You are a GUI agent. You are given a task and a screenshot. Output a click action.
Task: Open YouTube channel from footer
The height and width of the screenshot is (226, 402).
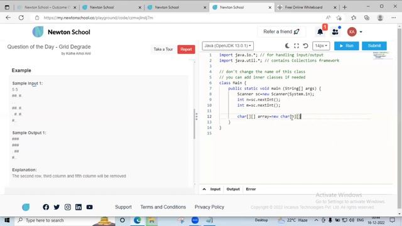coord(89,207)
